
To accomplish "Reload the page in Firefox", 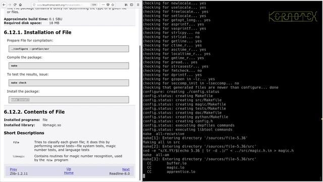I will point(15,5).
